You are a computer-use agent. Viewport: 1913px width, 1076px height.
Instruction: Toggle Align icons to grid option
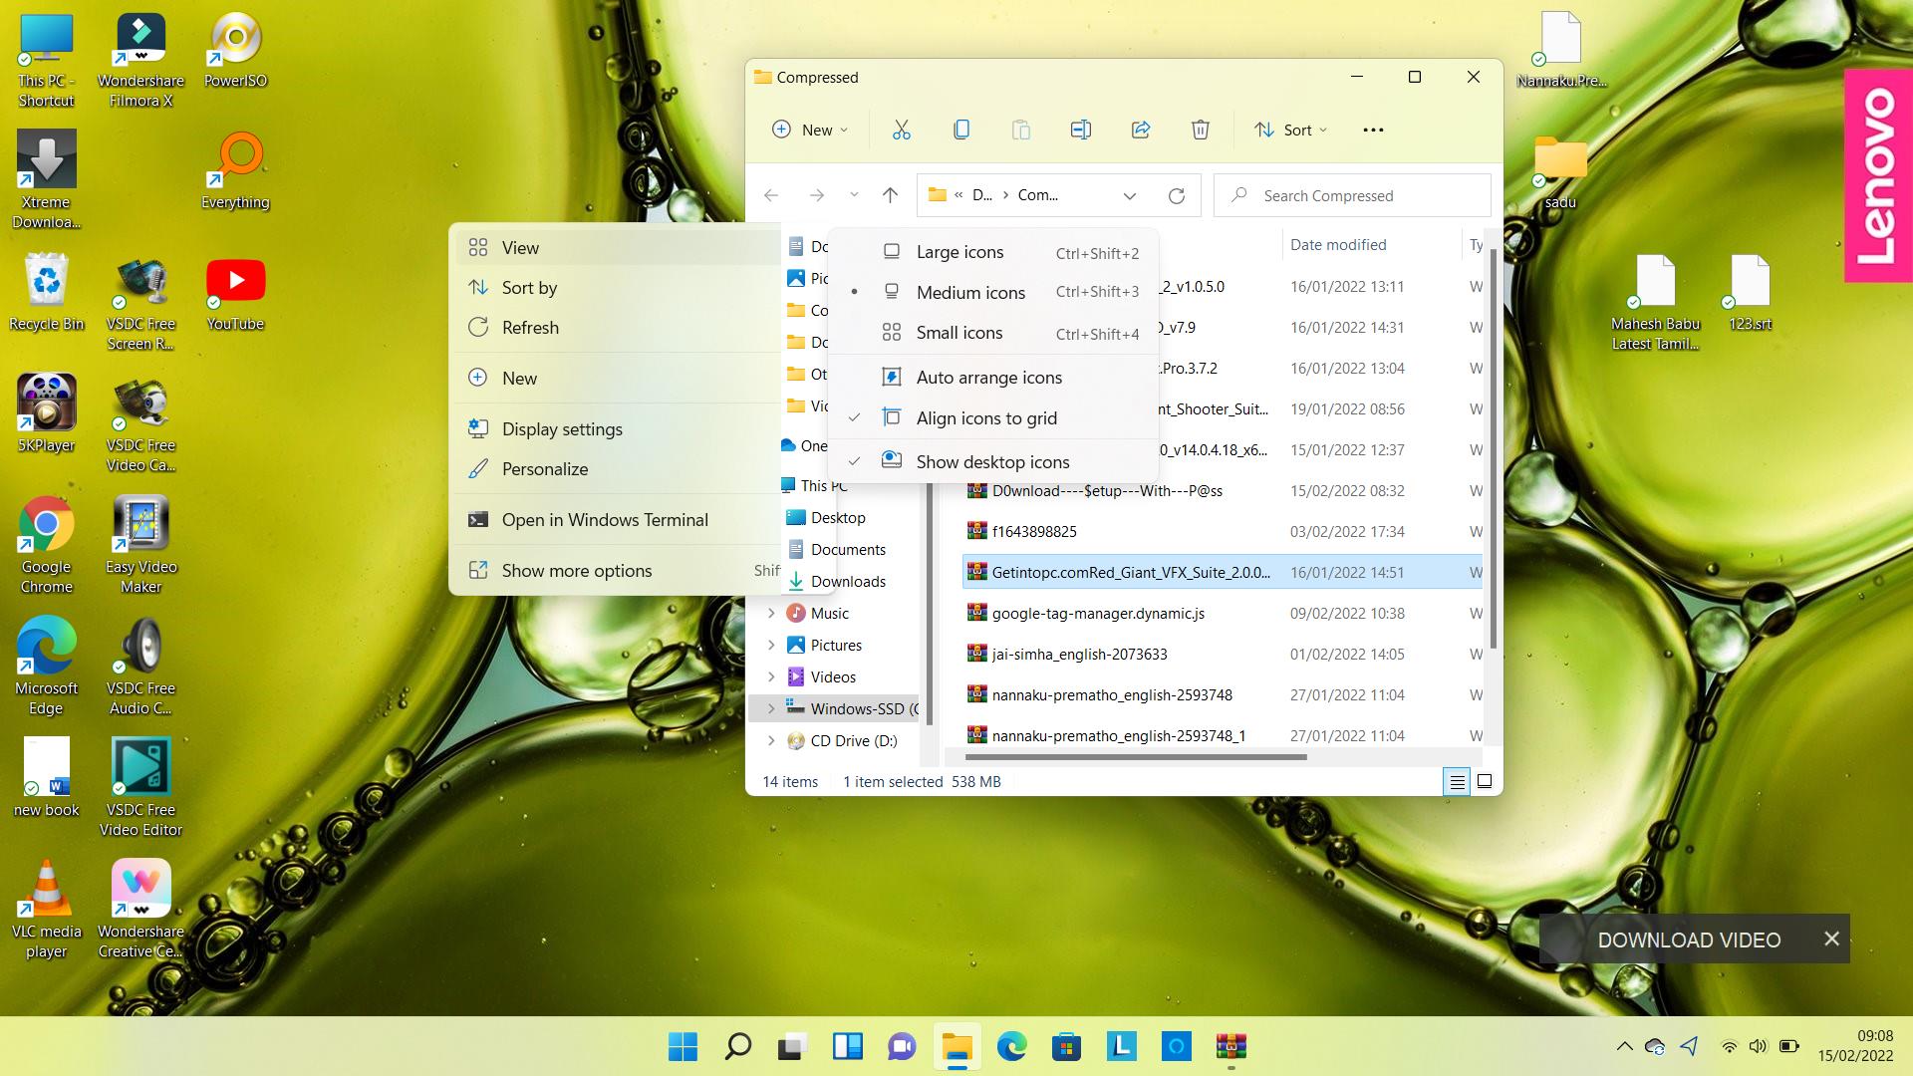click(x=986, y=418)
